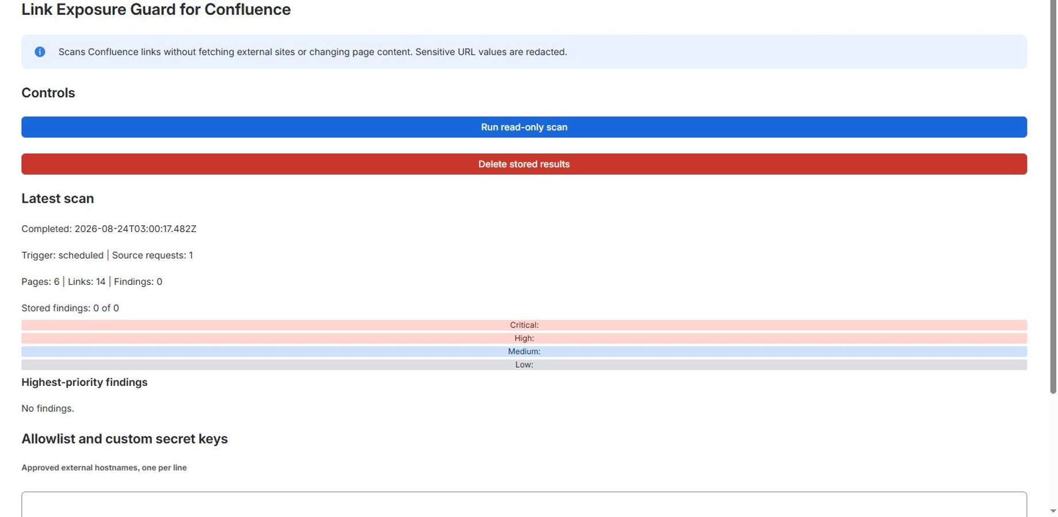Click the 'Completed: 2026-08-24T03:00:17.482Z' line

point(109,229)
